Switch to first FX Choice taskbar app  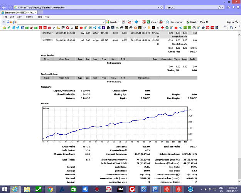point(143,189)
